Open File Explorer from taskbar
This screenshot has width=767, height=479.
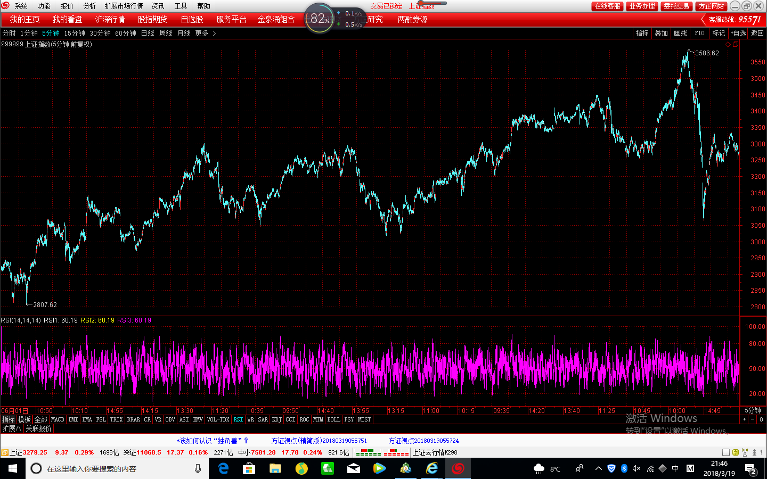point(275,468)
